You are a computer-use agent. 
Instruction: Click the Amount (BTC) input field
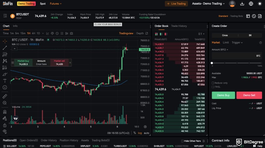(233, 56)
